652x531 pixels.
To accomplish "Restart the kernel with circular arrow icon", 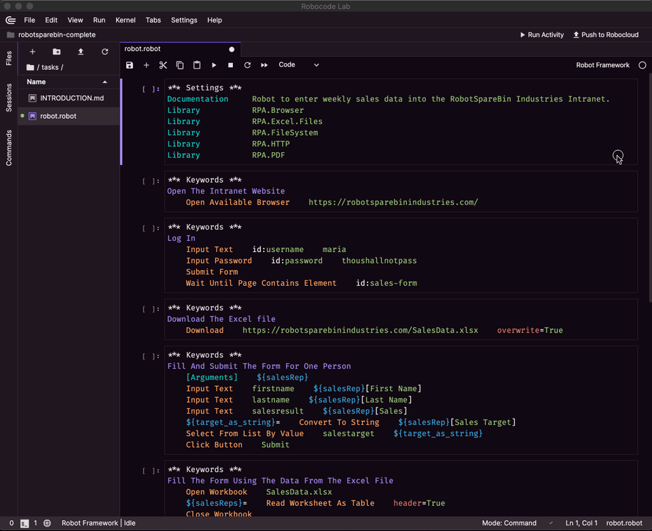I will 247,65.
